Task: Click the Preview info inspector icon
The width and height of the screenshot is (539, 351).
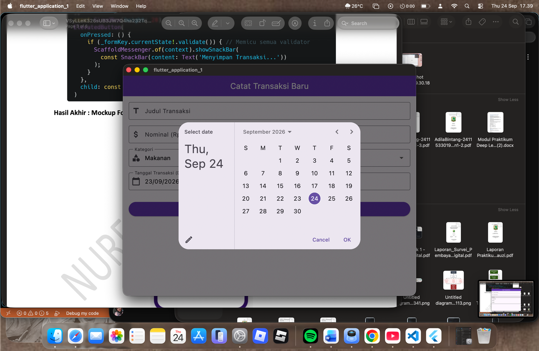Action: (314, 23)
